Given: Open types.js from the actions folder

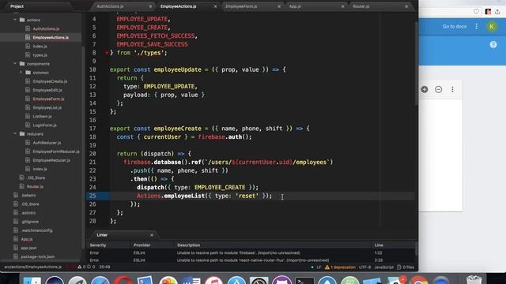Looking at the screenshot, I should (x=40, y=55).
